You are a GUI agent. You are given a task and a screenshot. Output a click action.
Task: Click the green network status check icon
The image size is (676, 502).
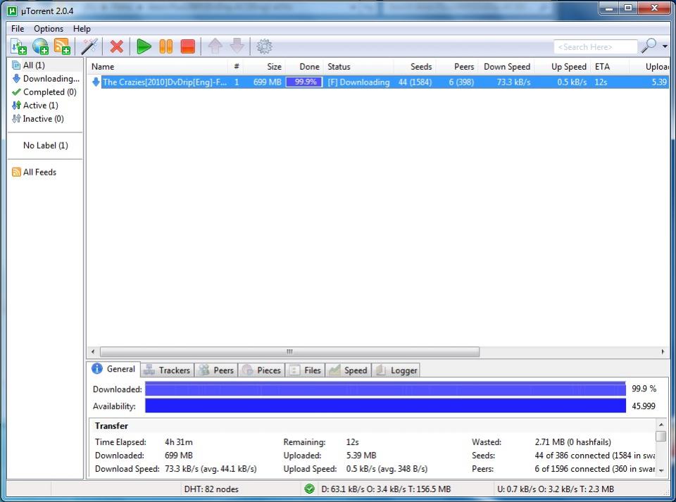tap(309, 489)
